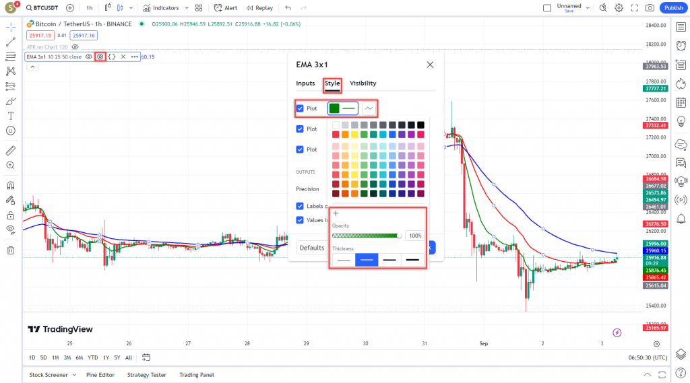Select the patterns tool in left toolbar
The image size is (690, 383).
click(11, 71)
